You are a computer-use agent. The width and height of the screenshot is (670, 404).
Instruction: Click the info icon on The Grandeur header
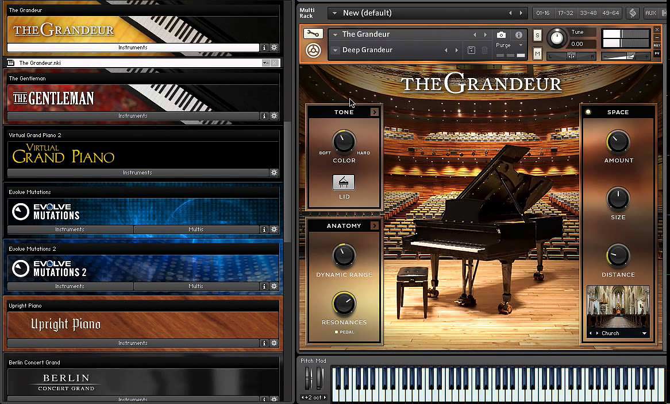519,34
